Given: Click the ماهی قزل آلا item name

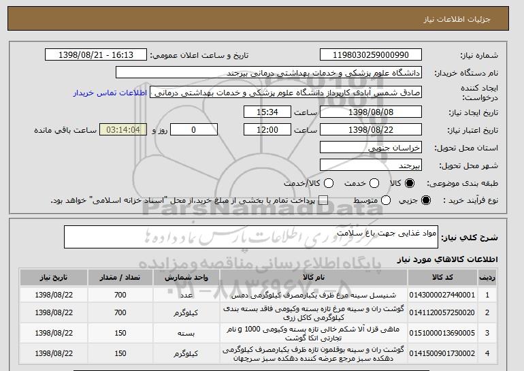Looking at the screenshot, I should 314,334.
